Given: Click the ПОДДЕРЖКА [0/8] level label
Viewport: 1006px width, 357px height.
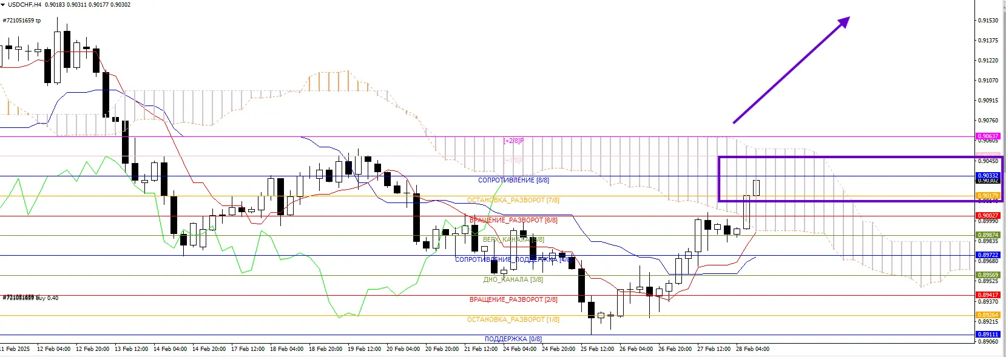Looking at the screenshot, I should click(513, 339).
